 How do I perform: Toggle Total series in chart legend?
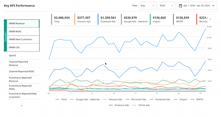click(61, 100)
